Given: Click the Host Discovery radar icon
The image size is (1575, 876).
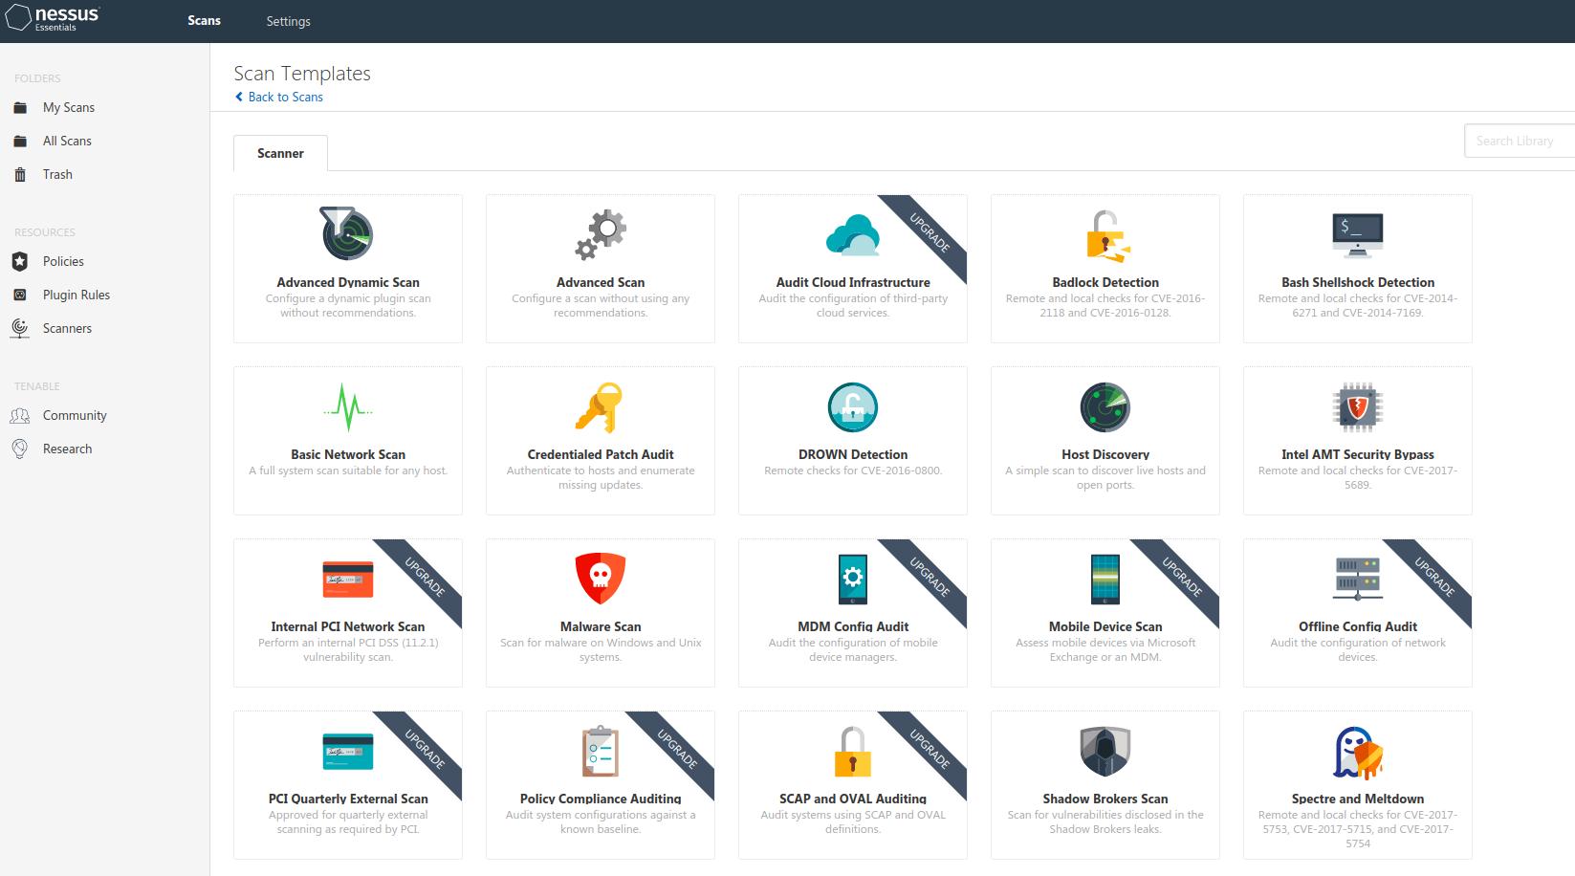Looking at the screenshot, I should [1105, 408].
